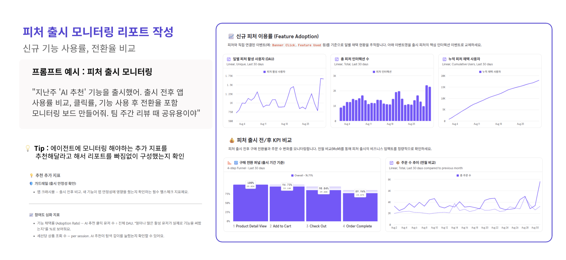
Task: Click the blue shield icon beside 가드레일
Action: point(31,184)
